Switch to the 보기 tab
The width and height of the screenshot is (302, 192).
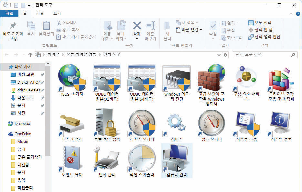[x=57, y=14]
